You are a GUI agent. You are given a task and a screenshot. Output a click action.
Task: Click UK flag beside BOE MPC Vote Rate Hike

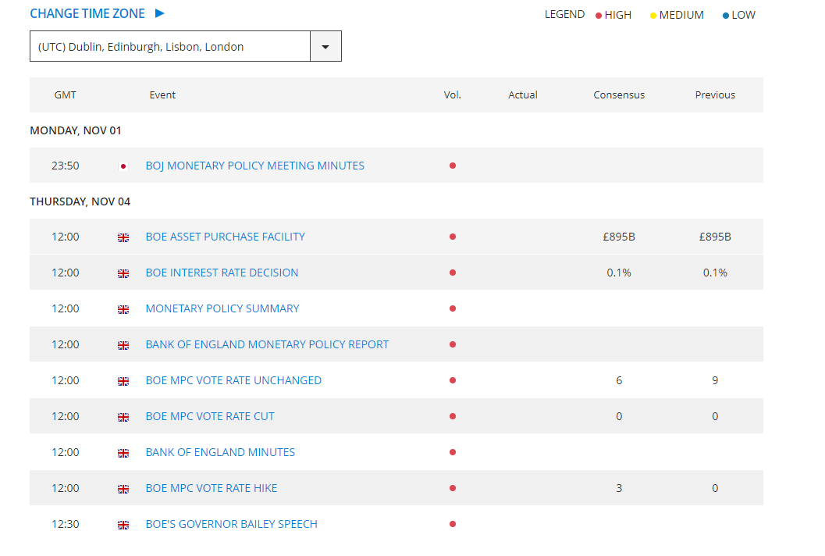pos(123,489)
